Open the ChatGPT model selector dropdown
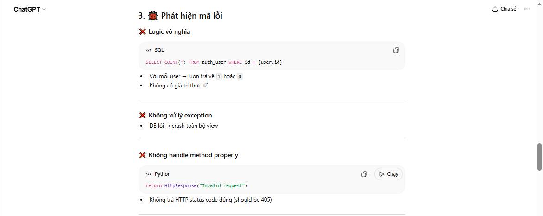 click(x=30, y=9)
